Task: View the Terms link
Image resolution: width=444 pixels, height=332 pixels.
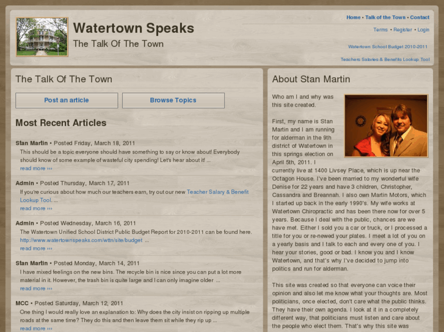Action: tap(380, 30)
